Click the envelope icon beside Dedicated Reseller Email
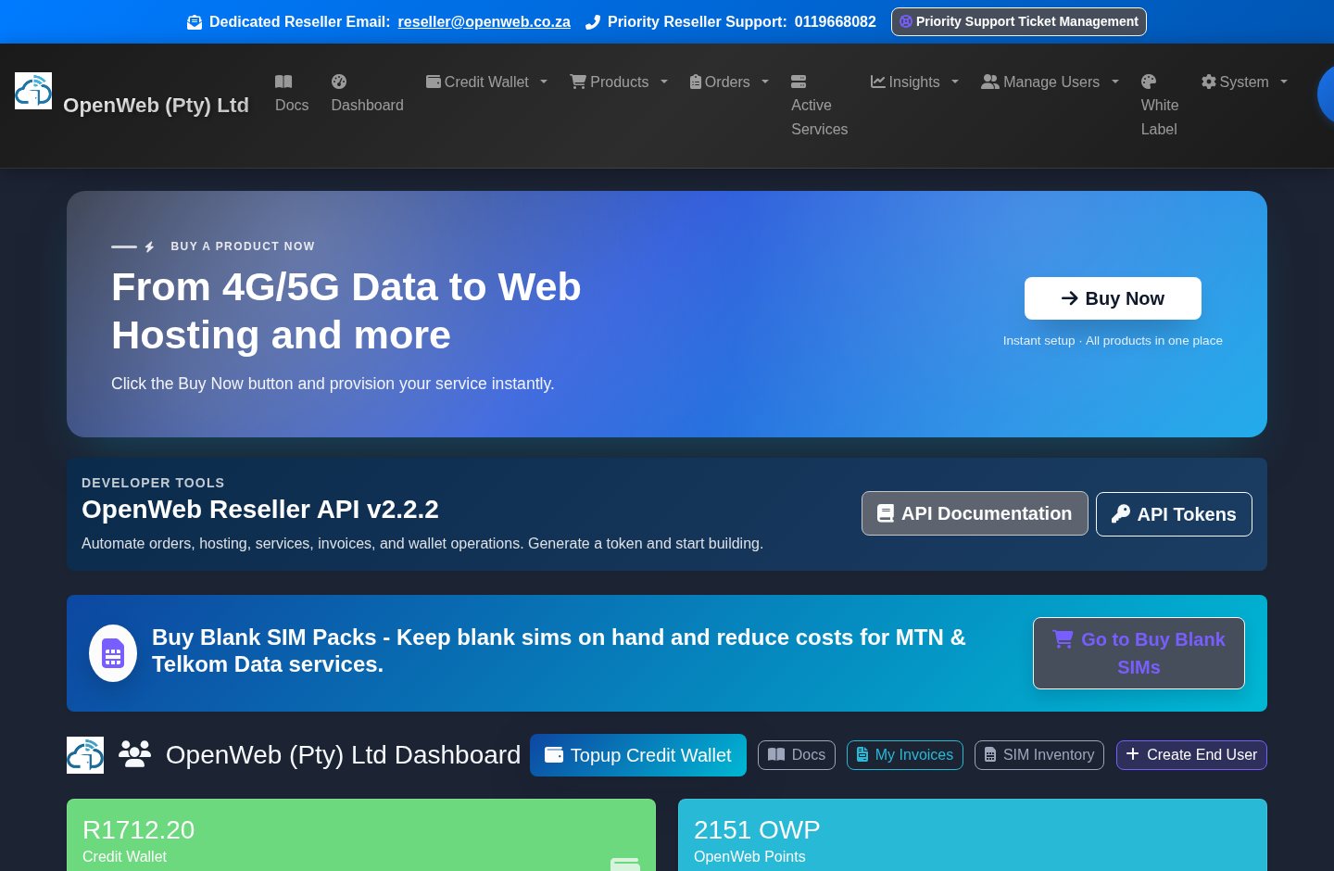Image resolution: width=1334 pixels, height=871 pixels. pyautogui.click(x=195, y=22)
